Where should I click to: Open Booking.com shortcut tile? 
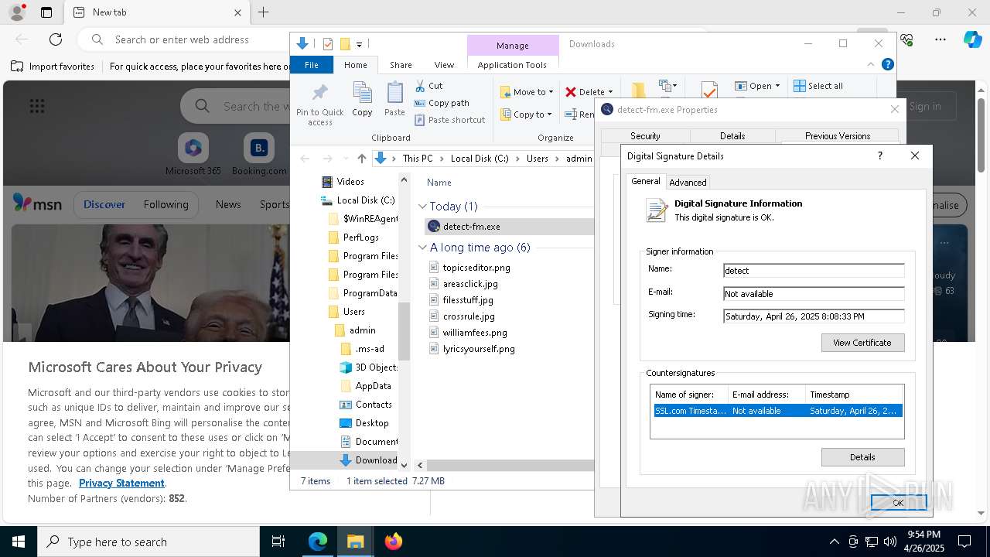coord(259,154)
